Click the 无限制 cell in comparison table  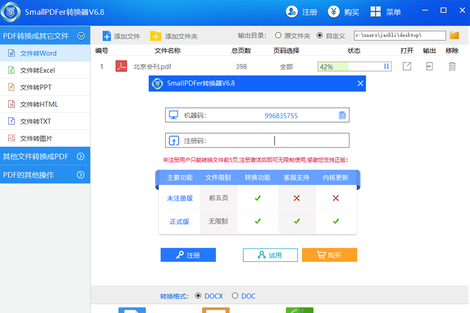tap(218, 221)
